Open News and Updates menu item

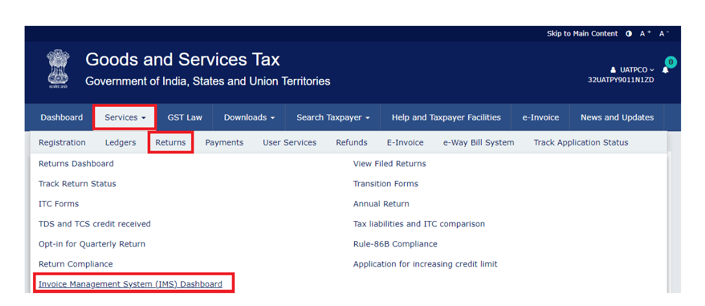pyautogui.click(x=617, y=117)
